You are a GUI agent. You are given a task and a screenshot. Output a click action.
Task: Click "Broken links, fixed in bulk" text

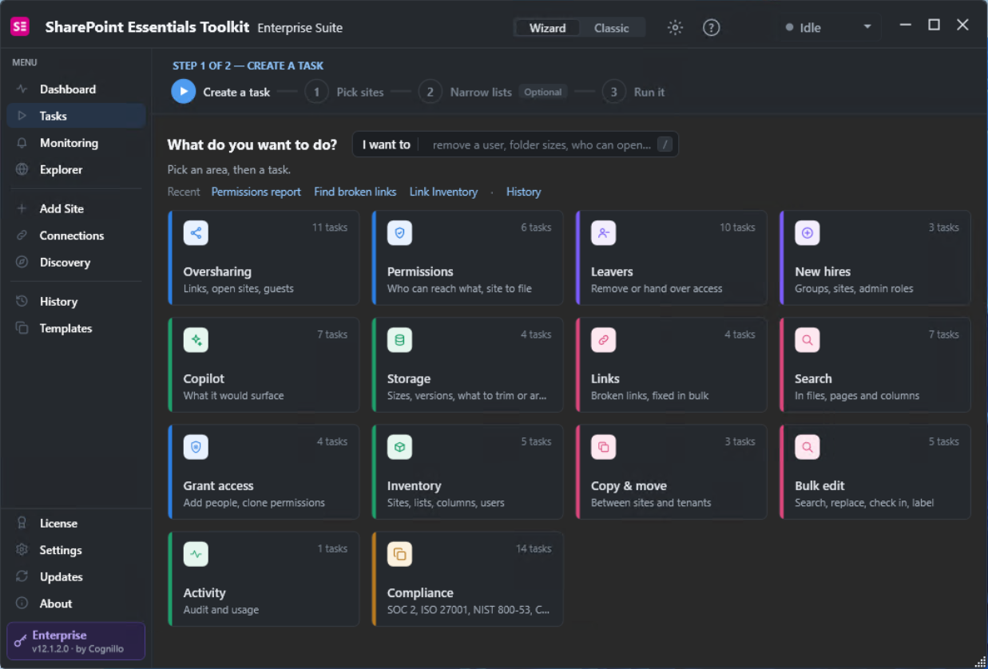(x=650, y=396)
